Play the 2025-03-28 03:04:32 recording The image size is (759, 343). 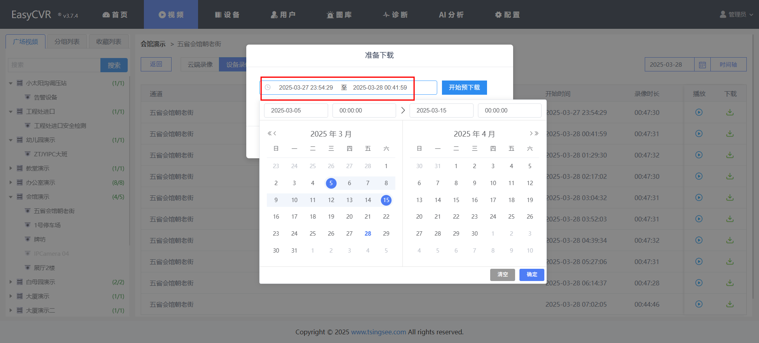(x=699, y=198)
